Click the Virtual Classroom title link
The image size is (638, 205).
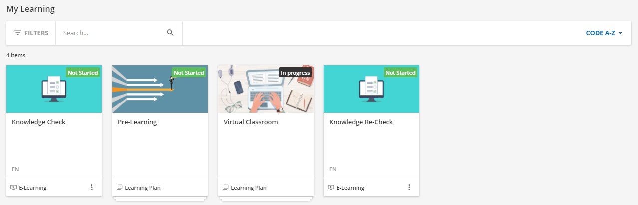(x=251, y=122)
